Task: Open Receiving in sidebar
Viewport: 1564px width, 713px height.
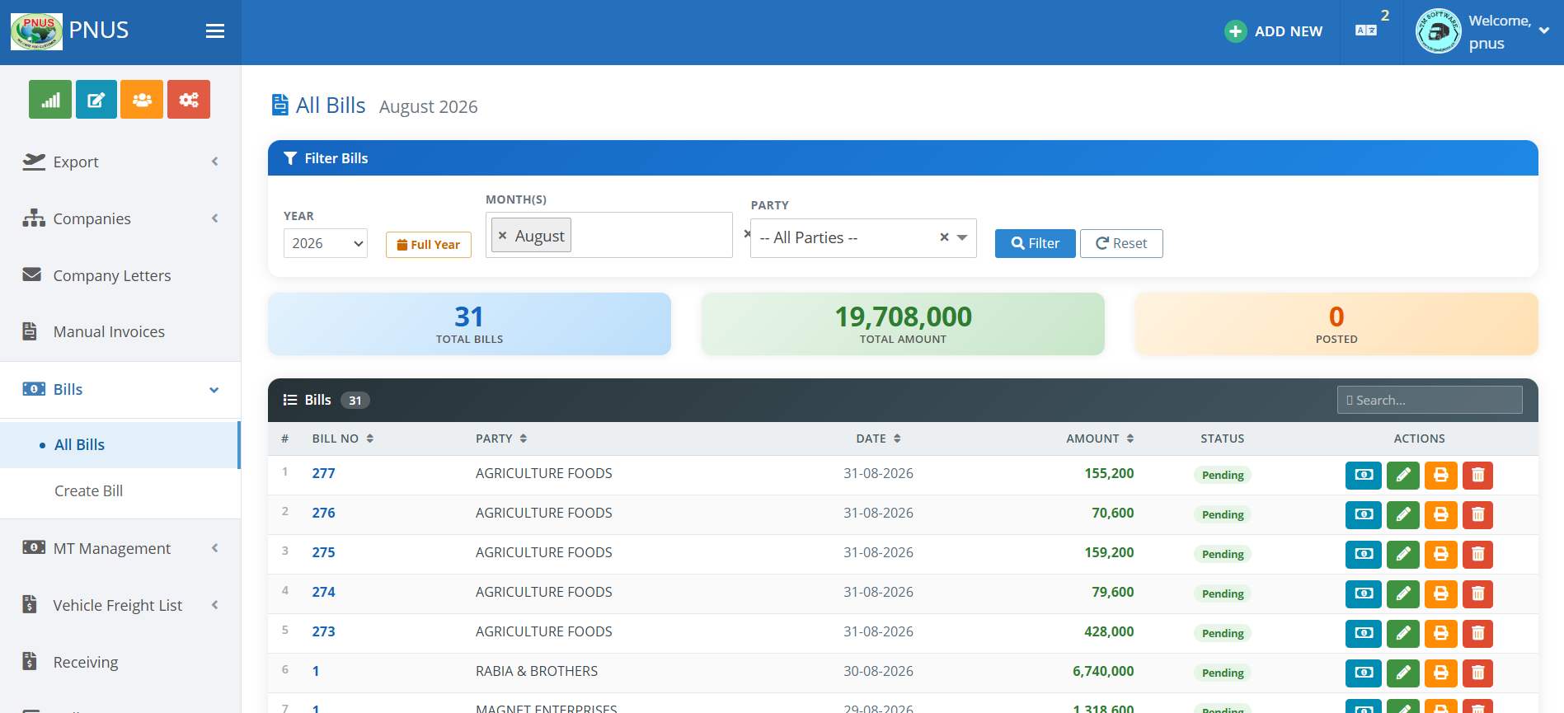Action: [120, 662]
